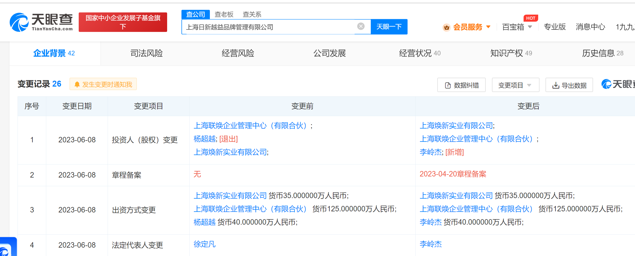Switch to the 查关系 search tab

tap(252, 14)
